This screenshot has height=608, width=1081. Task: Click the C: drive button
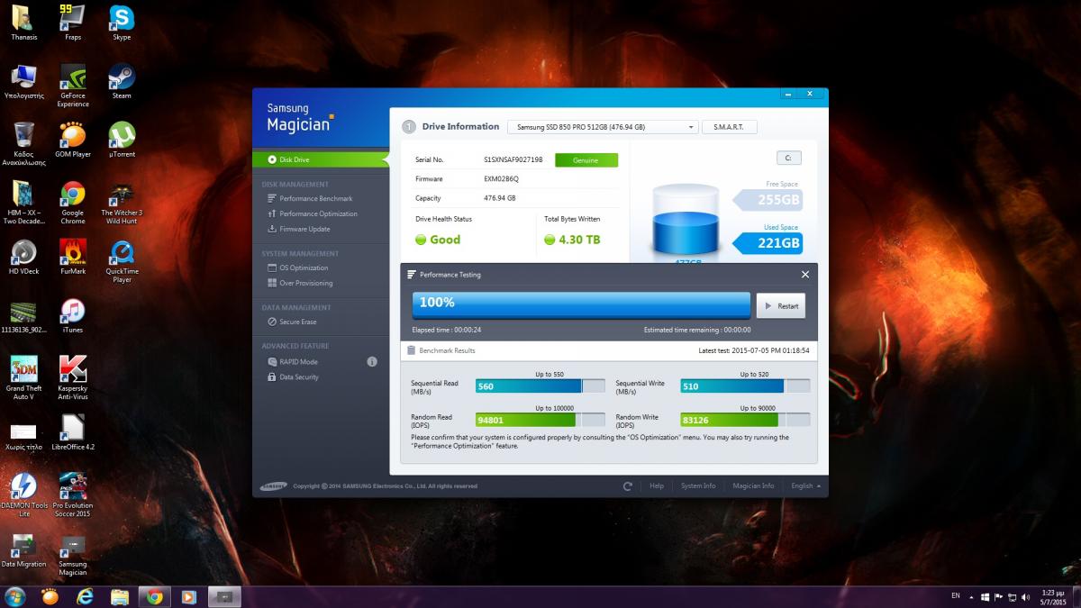[788, 158]
